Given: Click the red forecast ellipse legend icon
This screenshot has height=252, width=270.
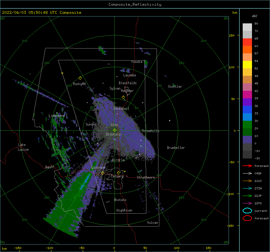Looking at the screenshot, I should tap(247, 218).
